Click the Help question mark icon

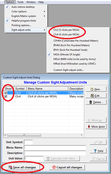pyautogui.click(x=95, y=151)
